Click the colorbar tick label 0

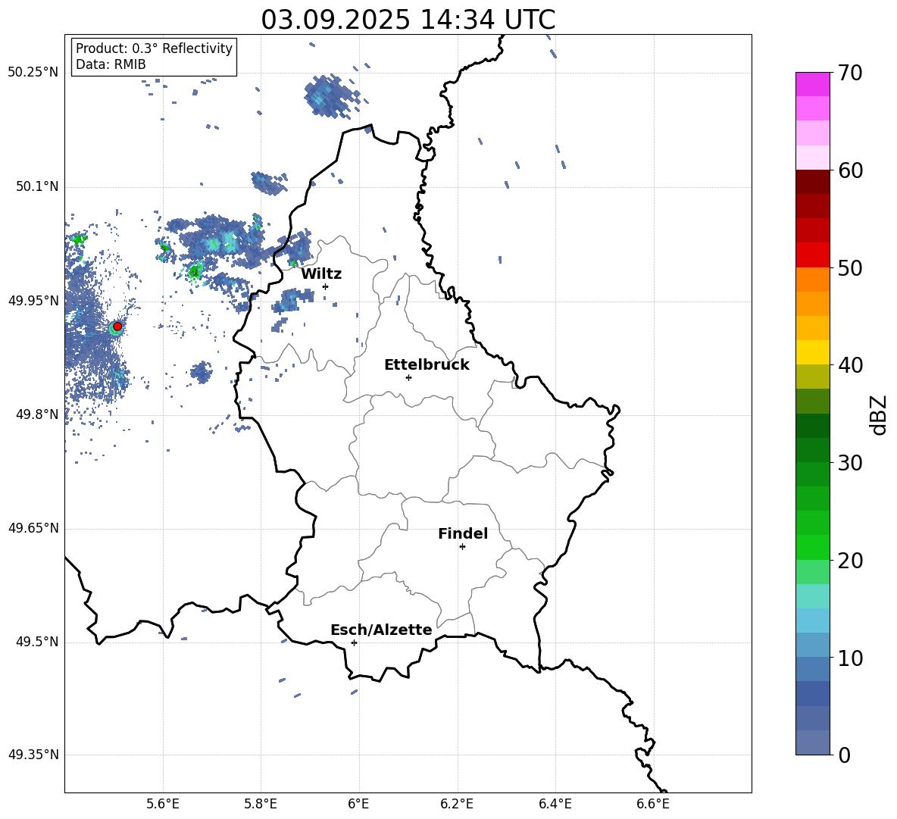(x=844, y=755)
